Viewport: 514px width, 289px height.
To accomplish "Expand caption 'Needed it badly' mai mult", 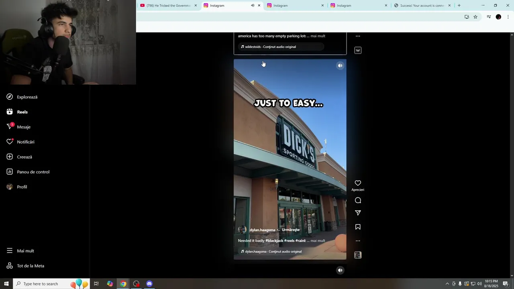I will 318,241.
